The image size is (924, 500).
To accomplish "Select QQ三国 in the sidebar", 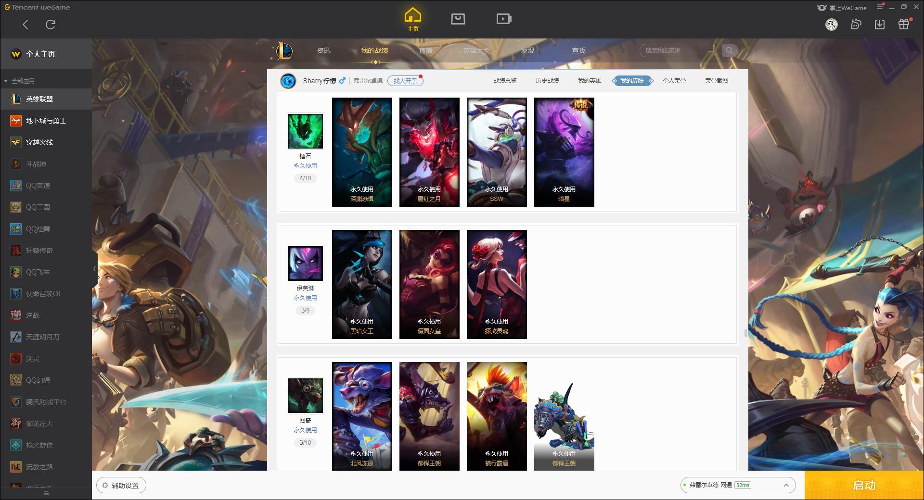I will click(x=46, y=207).
